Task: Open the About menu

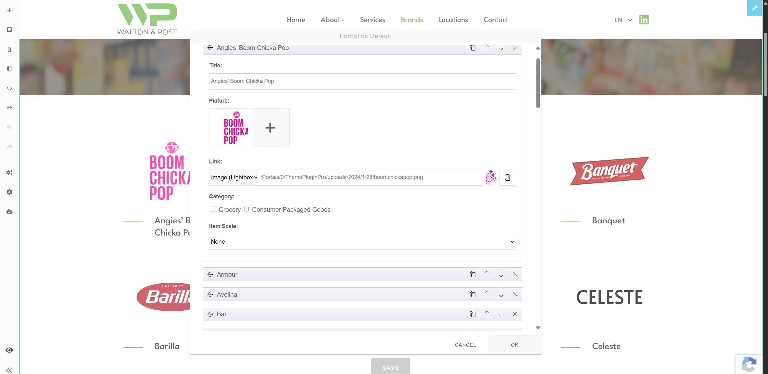Action: pos(333,20)
